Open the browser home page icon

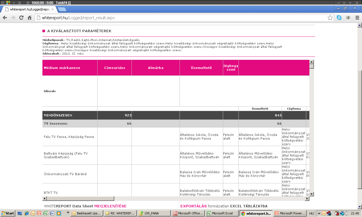[x=29, y=18]
